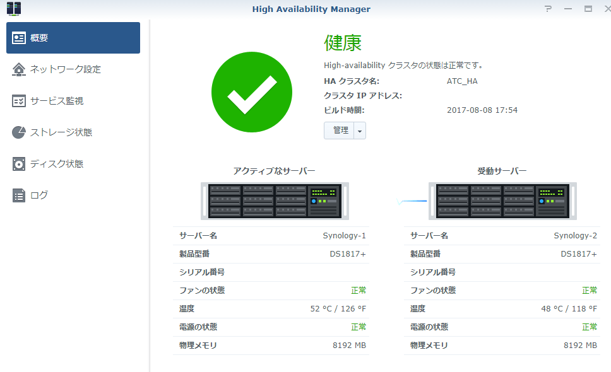This screenshot has height=372, width=611.
Task: Click the アクティブなサーバー heading
Action: click(275, 171)
